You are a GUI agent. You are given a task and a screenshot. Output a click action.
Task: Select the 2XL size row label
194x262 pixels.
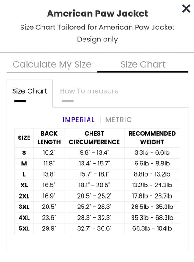tap(24, 196)
